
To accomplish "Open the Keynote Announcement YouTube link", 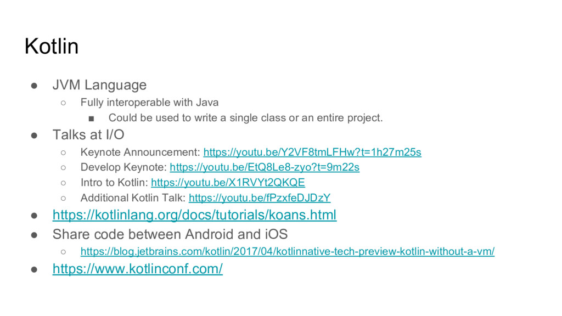I will [x=312, y=153].
